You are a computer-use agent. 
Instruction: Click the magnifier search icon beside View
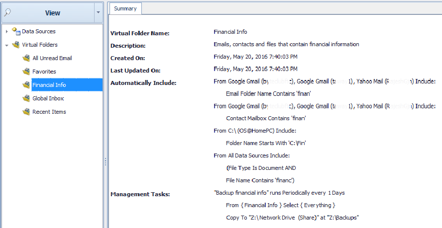point(7,13)
